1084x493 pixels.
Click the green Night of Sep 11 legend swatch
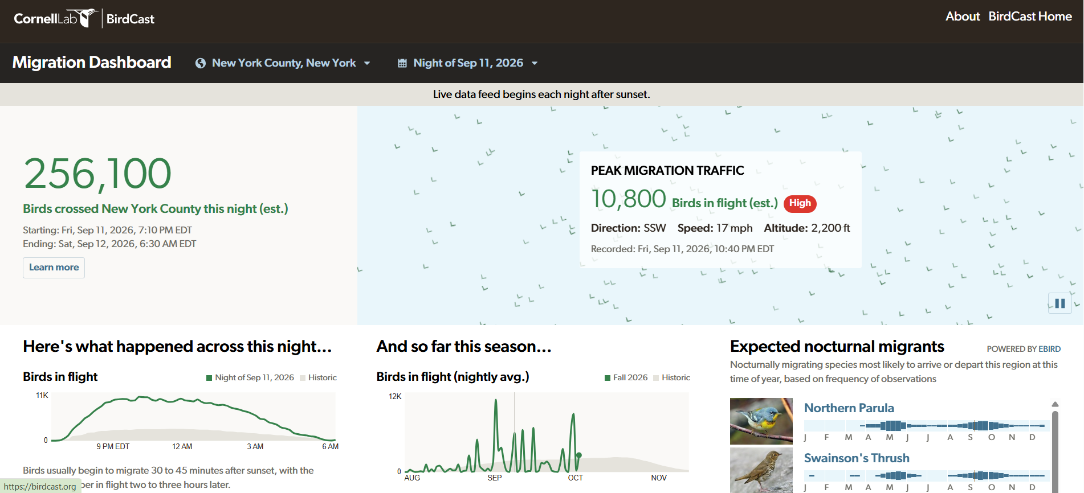209,378
